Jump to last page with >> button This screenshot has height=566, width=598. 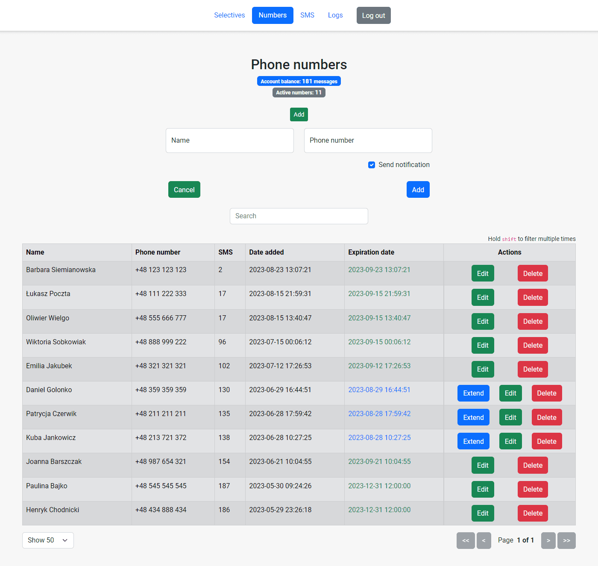[566, 540]
